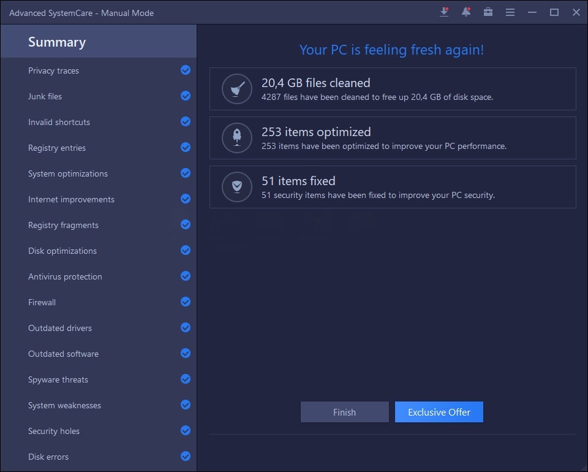Minimize the Advanced SystemCare window
This screenshot has width=588, height=472.
(532, 12)
